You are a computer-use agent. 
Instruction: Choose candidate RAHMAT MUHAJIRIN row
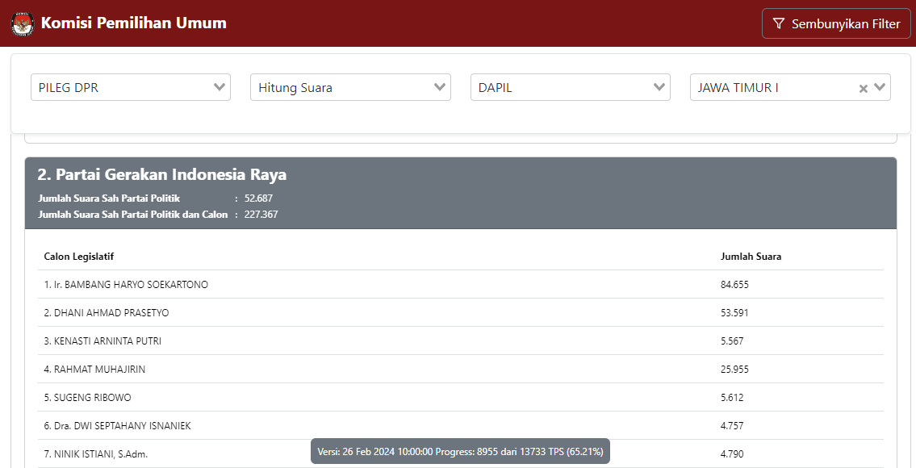pos(94,370)
